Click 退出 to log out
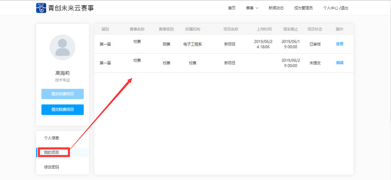 (x=344, y=8)
